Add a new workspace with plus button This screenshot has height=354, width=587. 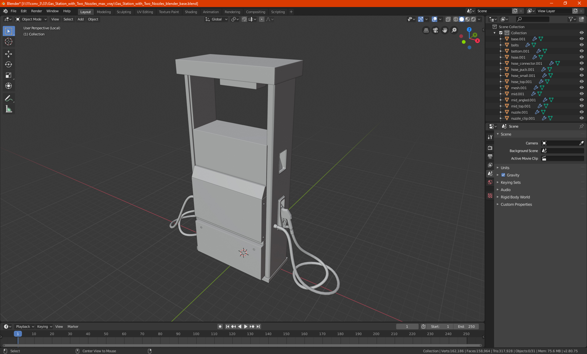(291, 12)
